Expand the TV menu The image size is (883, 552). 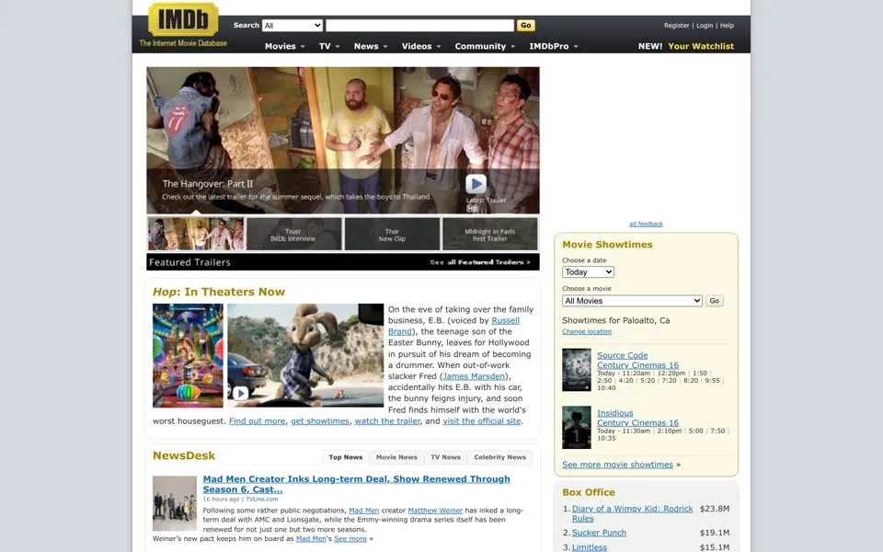pyautogui.click(x=329, y=46)
